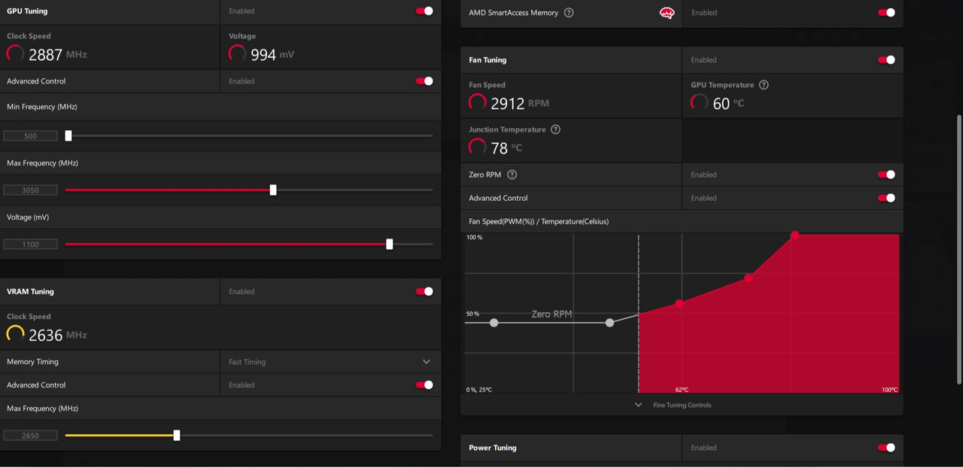The image size is (963, 468).
Task: Click the Voltage input showing 1100
Action: click(31, 245)
